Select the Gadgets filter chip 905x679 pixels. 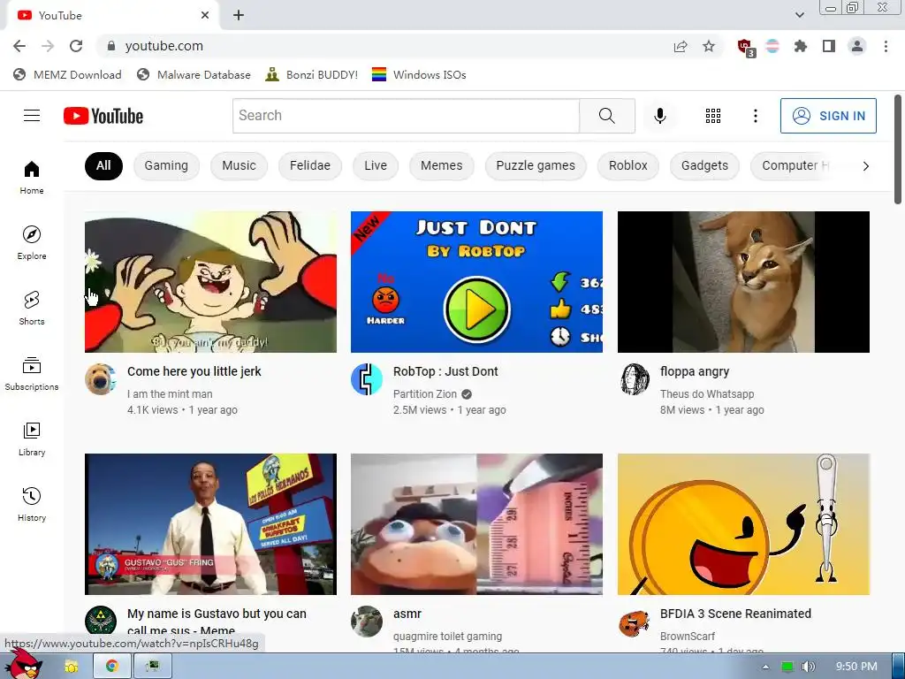[x=704, y=166]
